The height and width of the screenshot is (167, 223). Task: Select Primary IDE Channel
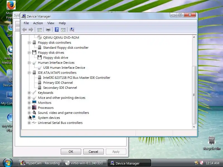coord(58,83)
